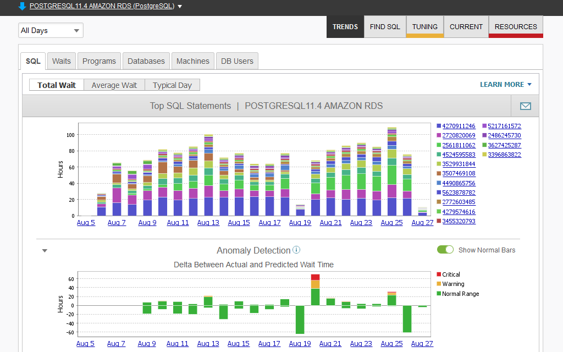Viewport: 563px width, 352px height.
Task: Click the blue down arrow status icon
Action: pyautogui.click(x=22, y=6)
